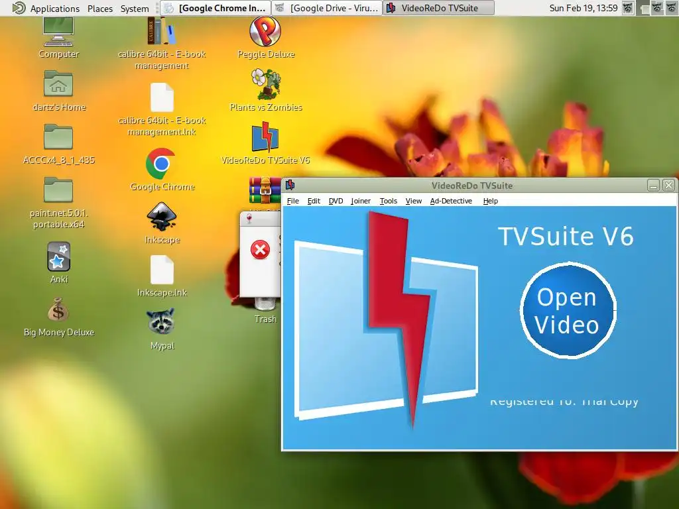Open VideoReDo TVSuite V6 desktop shortcut
The height and width of the screenshot is (509, 679).
point(265,137)
